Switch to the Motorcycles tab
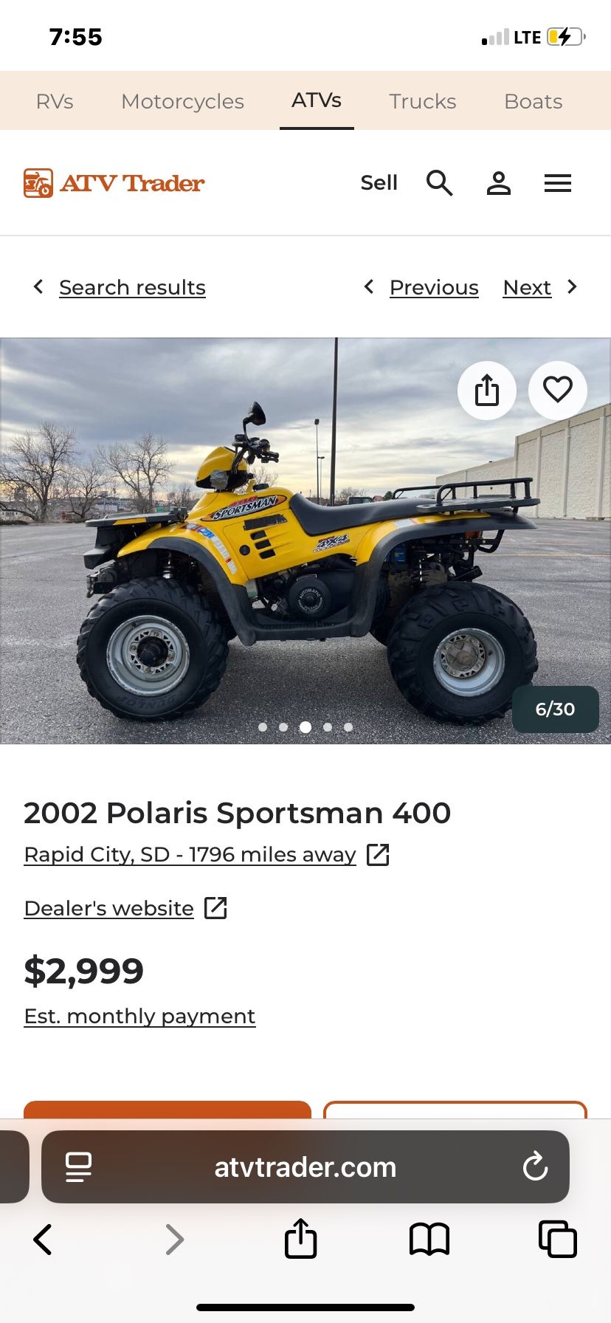This screenshot has height=1323, width=611. [182, 101]
